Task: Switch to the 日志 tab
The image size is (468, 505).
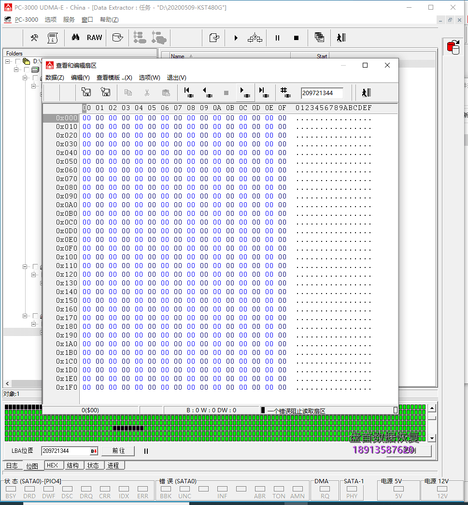Action: 12,466
